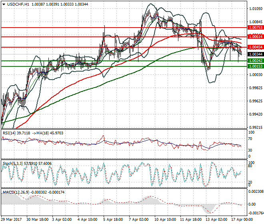The width and height of the screenshot is (264, 224).
Task: Click the 13 Apr 02:00 time label
Action: coord(216,220)
